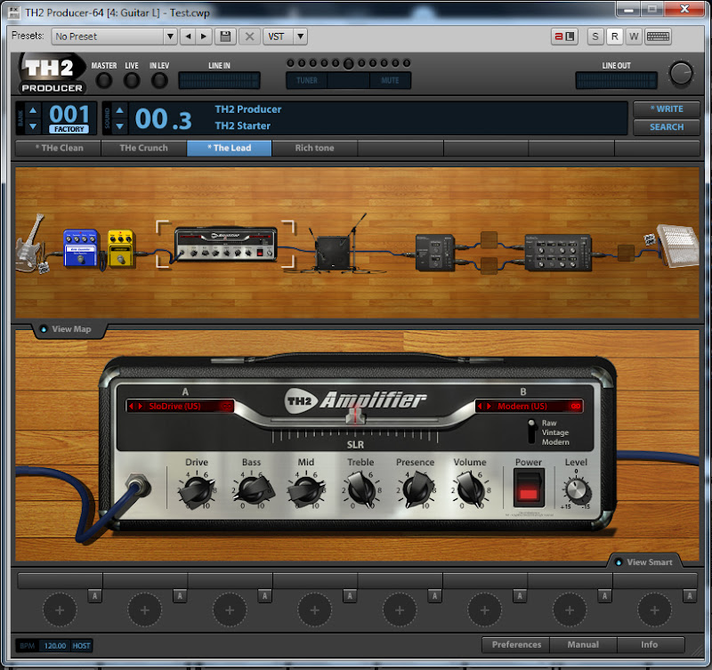This screenshot has height=670, width=712.
Task: Open Preferences from the bottom bar
Action: (x=516, y=644)
